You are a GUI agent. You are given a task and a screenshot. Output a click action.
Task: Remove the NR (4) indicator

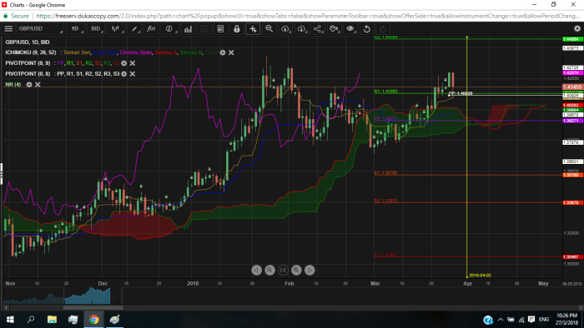(38, 85)
